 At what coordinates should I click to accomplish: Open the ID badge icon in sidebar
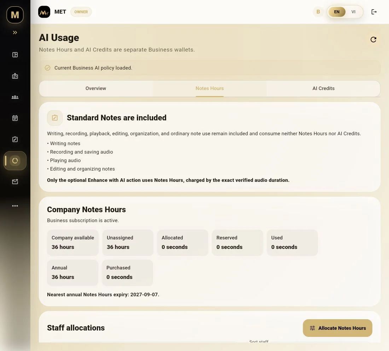click(15, 76)
